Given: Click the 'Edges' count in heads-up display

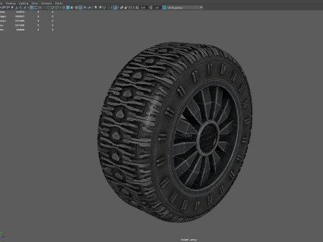Looking at the screenshot, I should point(20,16).
